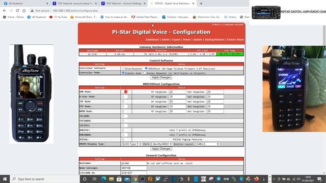Toggle the YSF2DMR switch
Image resolution: width=326 pixels, height=183 pixels.
(125, 116)
